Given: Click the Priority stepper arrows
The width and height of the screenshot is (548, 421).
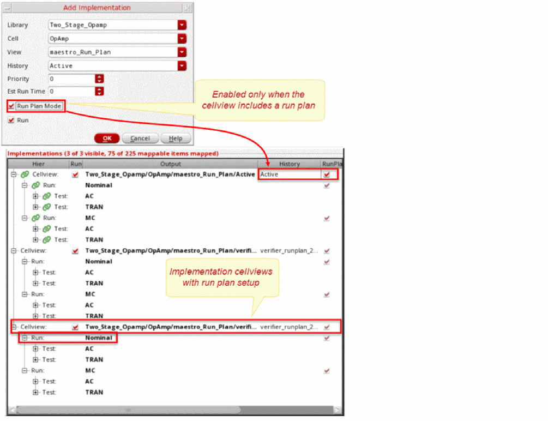Looking at the screenshot, I should click(x=99, y=79).
